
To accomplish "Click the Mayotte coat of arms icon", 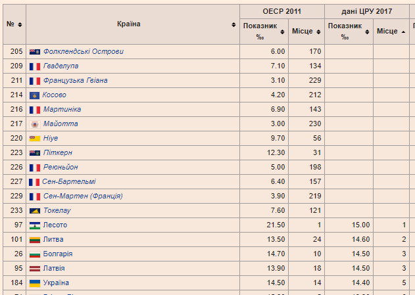I will (x=35, y=124).
